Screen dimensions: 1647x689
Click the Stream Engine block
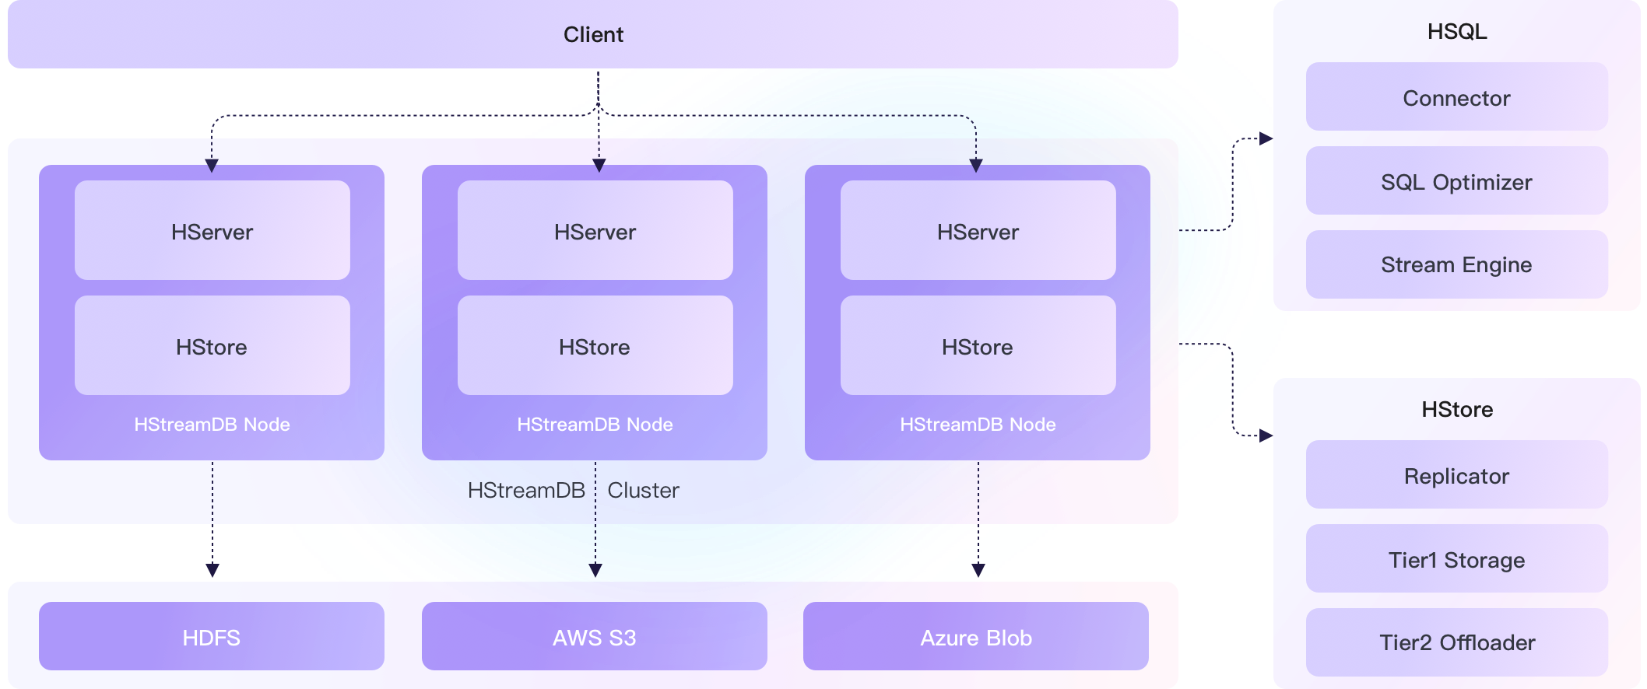[x=1456, y=264]
